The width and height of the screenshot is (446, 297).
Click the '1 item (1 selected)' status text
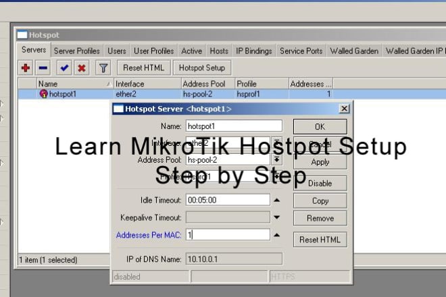pos(48,260)
